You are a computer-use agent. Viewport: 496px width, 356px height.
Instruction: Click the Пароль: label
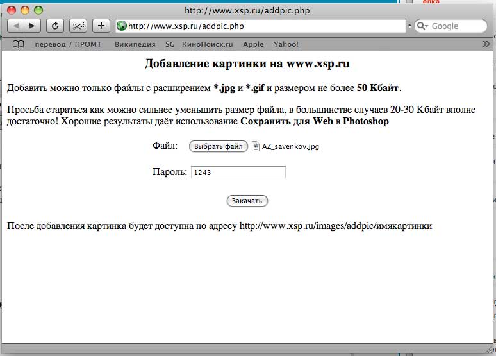click(x=170, y=172)
